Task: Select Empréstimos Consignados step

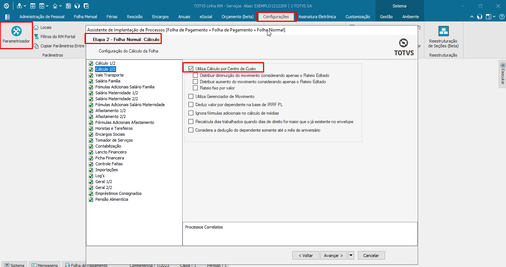Action: pos(118,193)
